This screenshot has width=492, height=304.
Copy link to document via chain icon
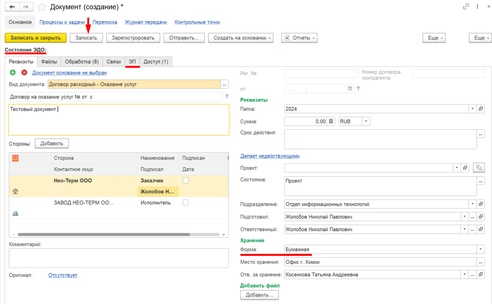pyautogui.click(x=466, y=7)
